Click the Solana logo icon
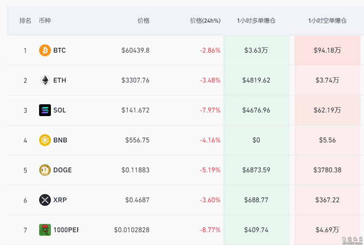This screenshot has width=364, height=245. [45, 110]
